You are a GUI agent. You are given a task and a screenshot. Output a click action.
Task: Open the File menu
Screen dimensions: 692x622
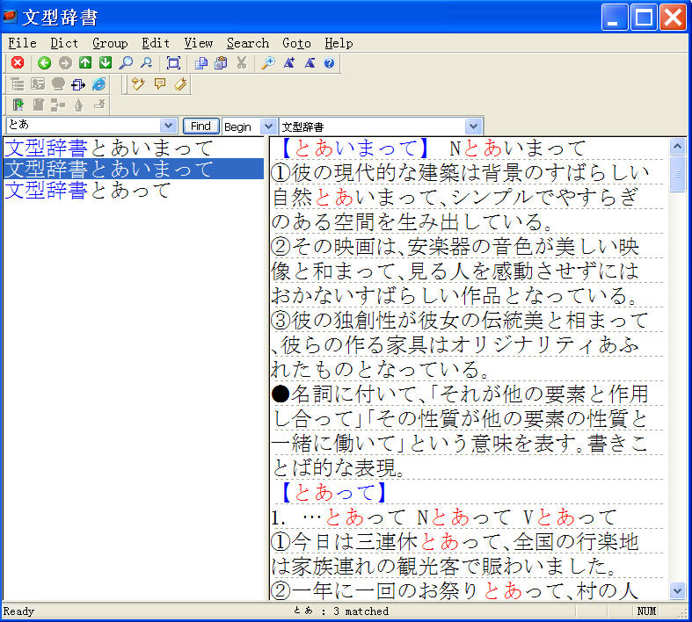click(x=23, y=43)
